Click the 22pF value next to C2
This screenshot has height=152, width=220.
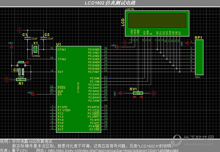click(50, 39)
